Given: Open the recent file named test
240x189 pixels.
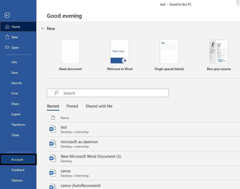Looking at the screenshot, I should point(143,129).
